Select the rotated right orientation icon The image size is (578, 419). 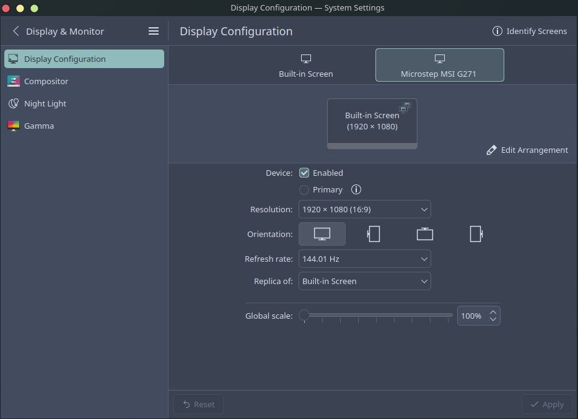[476, 234]
